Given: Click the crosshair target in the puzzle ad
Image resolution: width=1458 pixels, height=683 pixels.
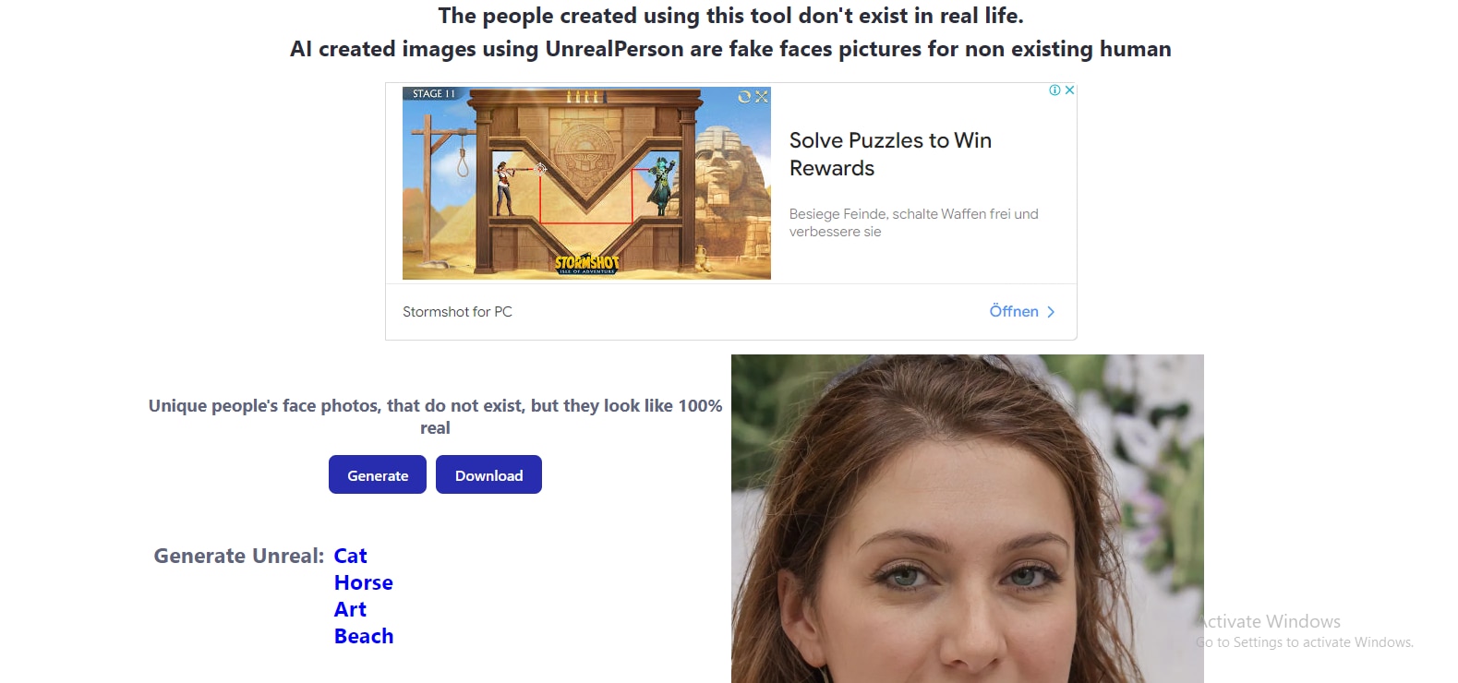Looking at the screenshot, I should pyautogui.click(x=541, y=168).
